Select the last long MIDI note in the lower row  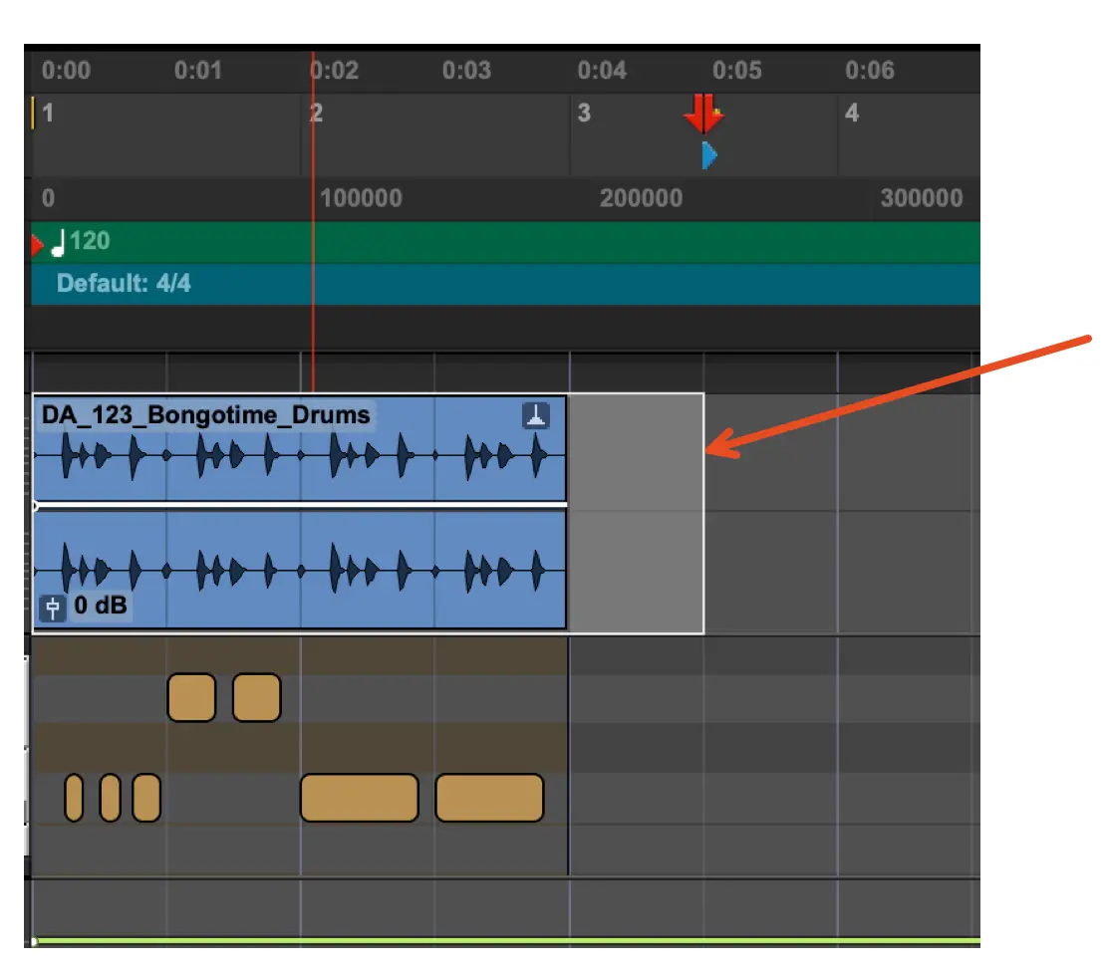click(489, 798)
